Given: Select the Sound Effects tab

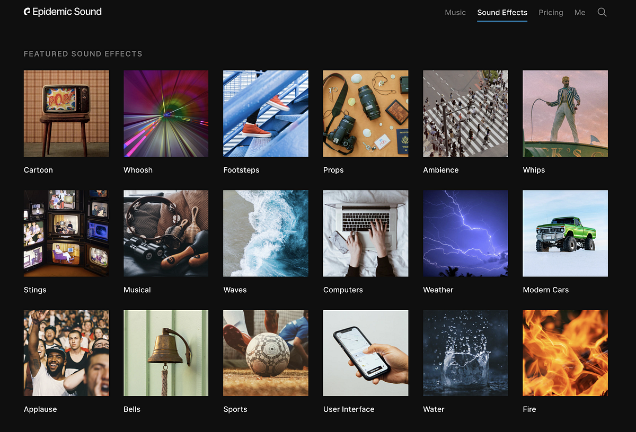Looking at the screenshot, I should click(x=502, y=12).
